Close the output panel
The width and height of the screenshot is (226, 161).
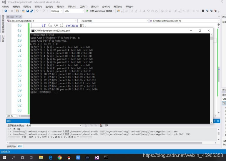[218, 121]
